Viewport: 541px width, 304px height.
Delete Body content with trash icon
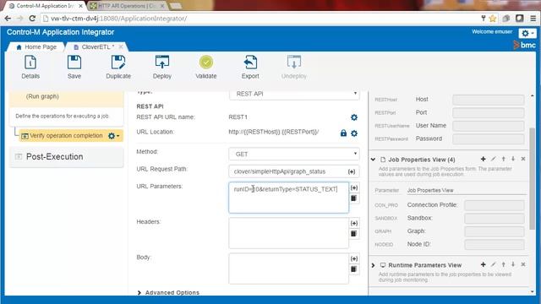[353, 269]
